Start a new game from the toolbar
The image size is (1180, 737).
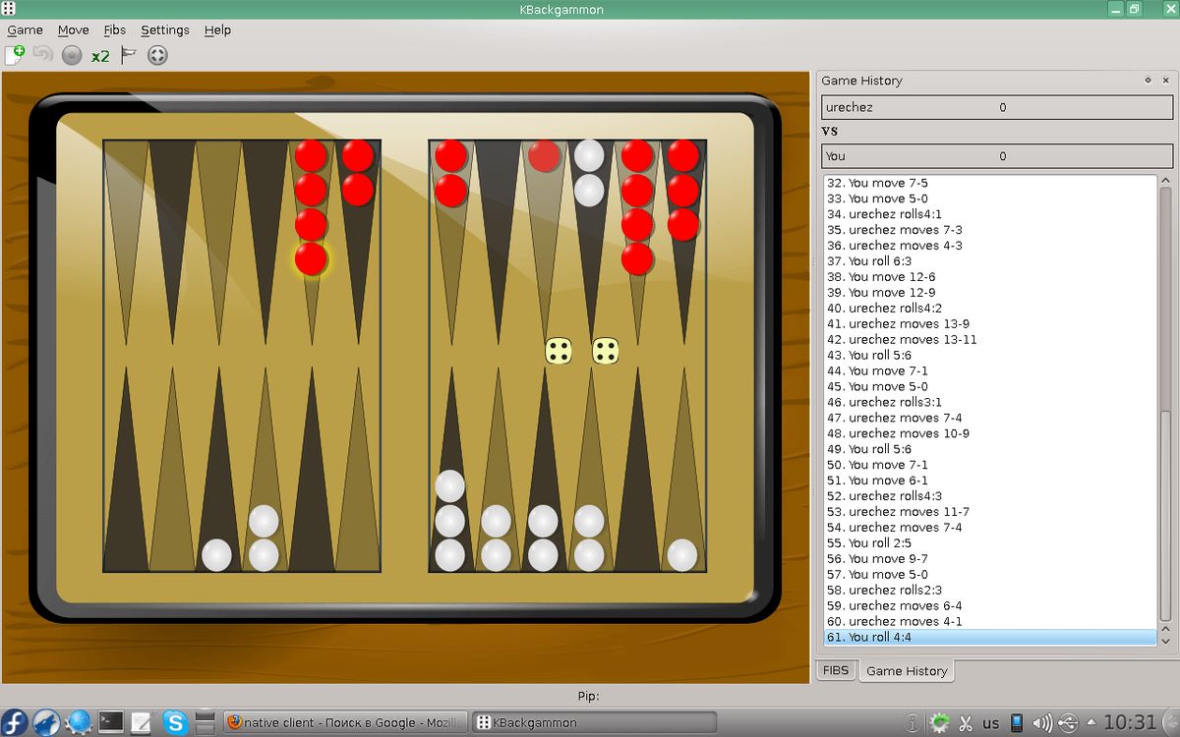click(x=14, y=55)
